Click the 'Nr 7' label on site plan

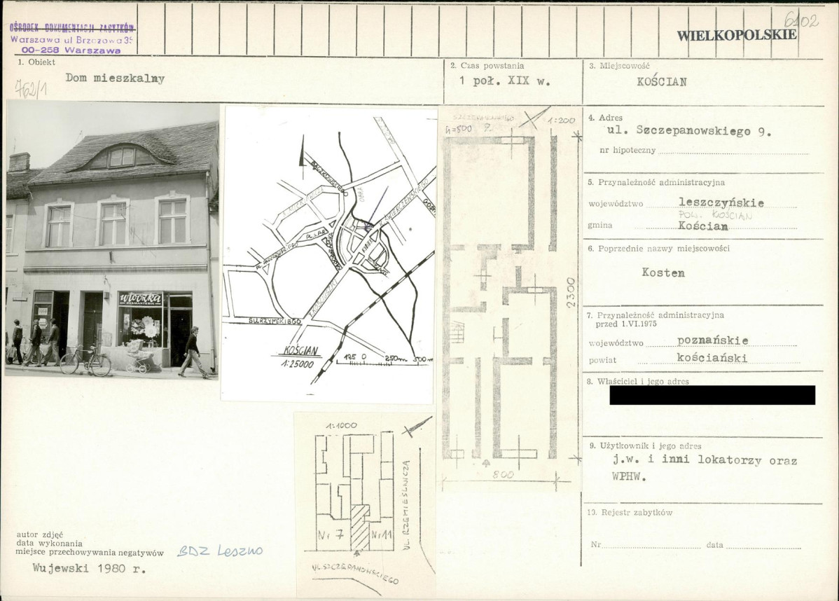pos(330,534)
